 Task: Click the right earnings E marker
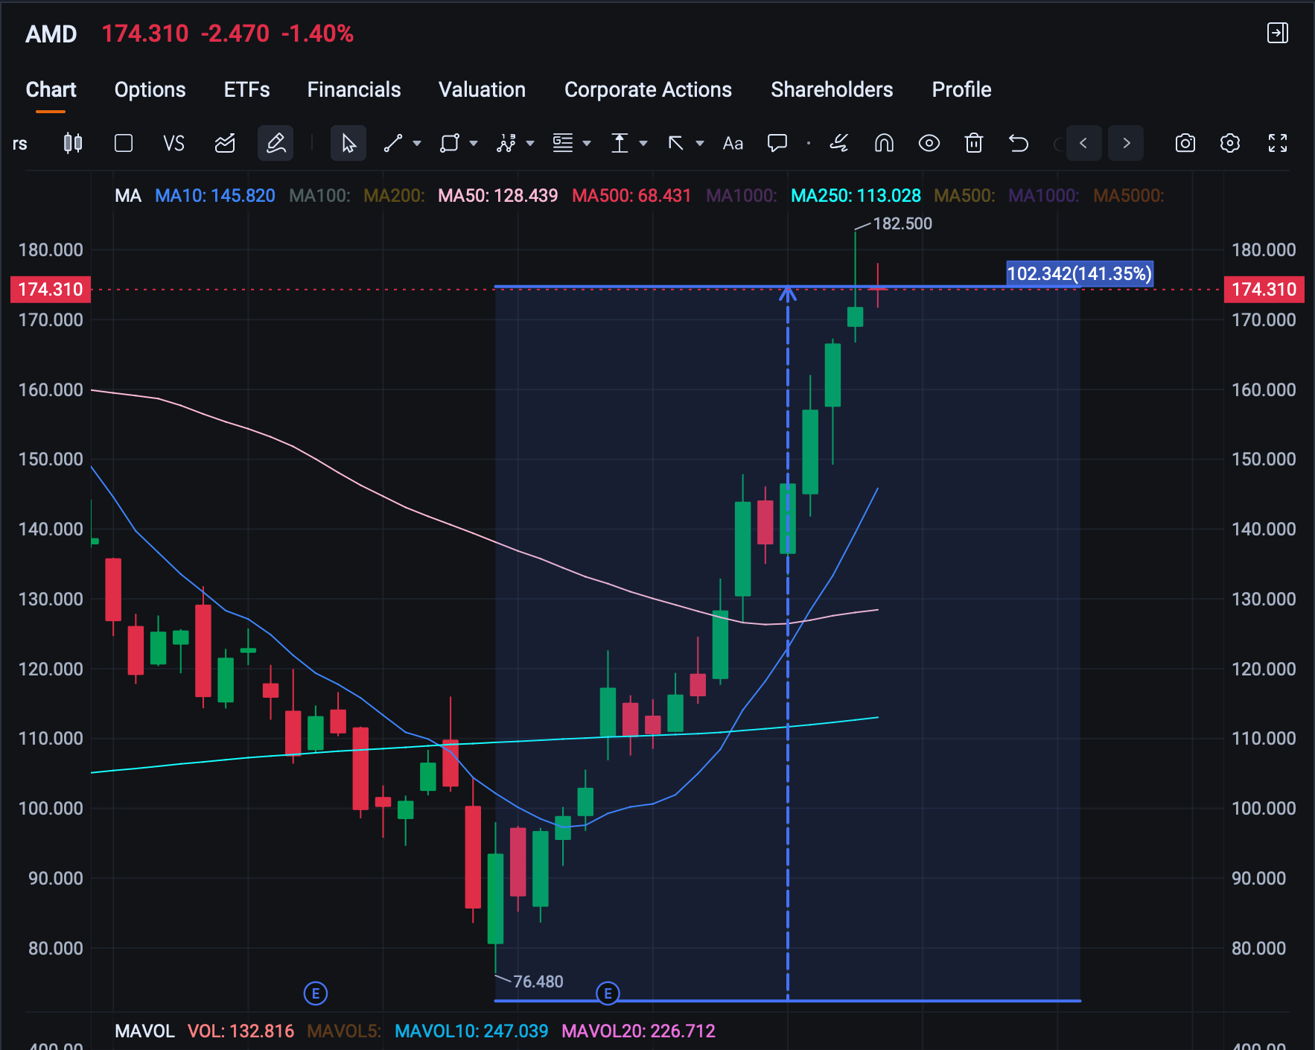(608, 993)
